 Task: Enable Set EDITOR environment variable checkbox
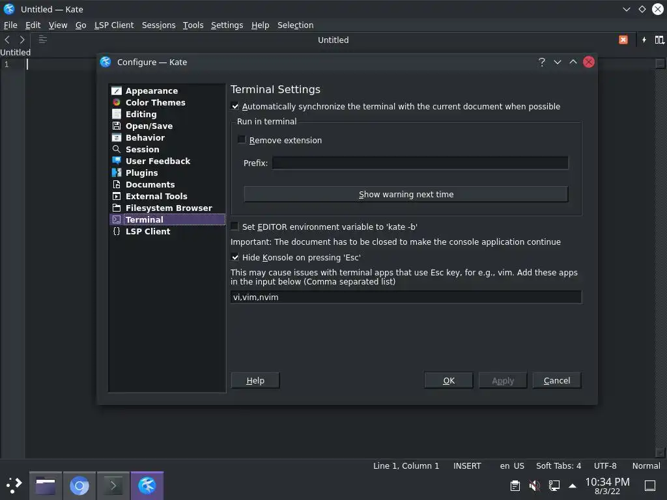click(234, 227)
